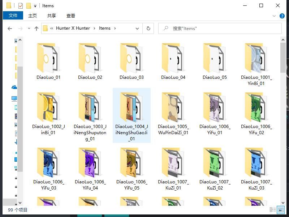Expand the address bar history dropdown
Viewport: 289px width, 217px height.
(x=137, y=29)
